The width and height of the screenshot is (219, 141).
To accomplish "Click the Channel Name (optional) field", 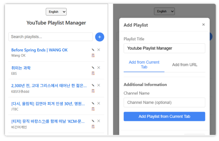I will tap(164, 103).
